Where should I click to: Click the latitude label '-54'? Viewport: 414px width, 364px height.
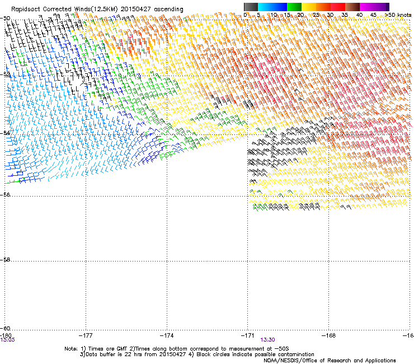point(5,133)
